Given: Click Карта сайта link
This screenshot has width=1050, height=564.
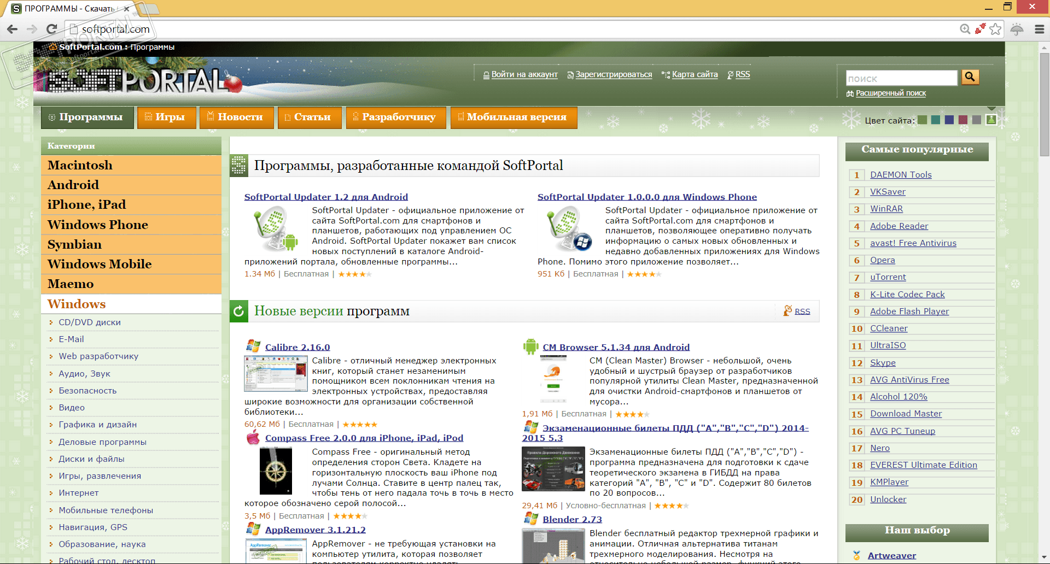Looking at the screenshot, I should (x=695, y=74).
